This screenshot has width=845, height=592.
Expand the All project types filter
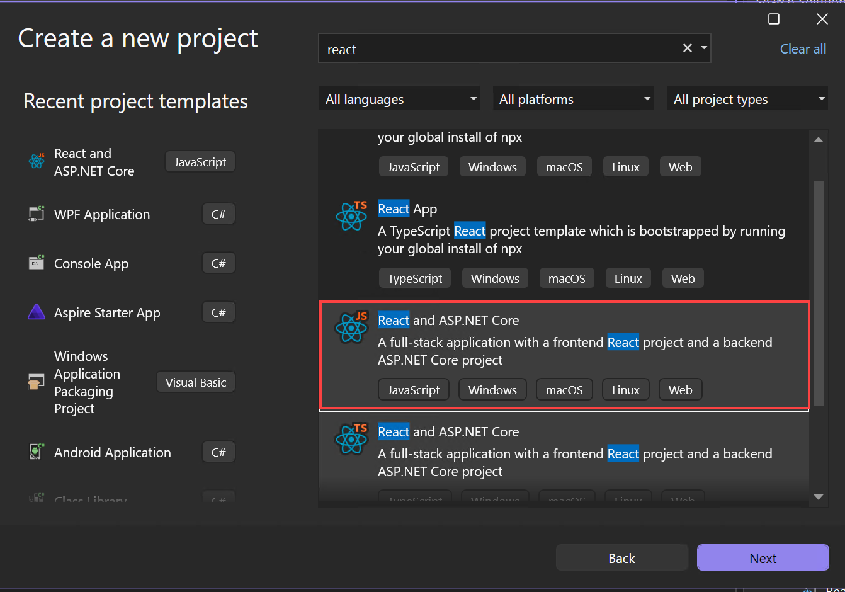747,98
